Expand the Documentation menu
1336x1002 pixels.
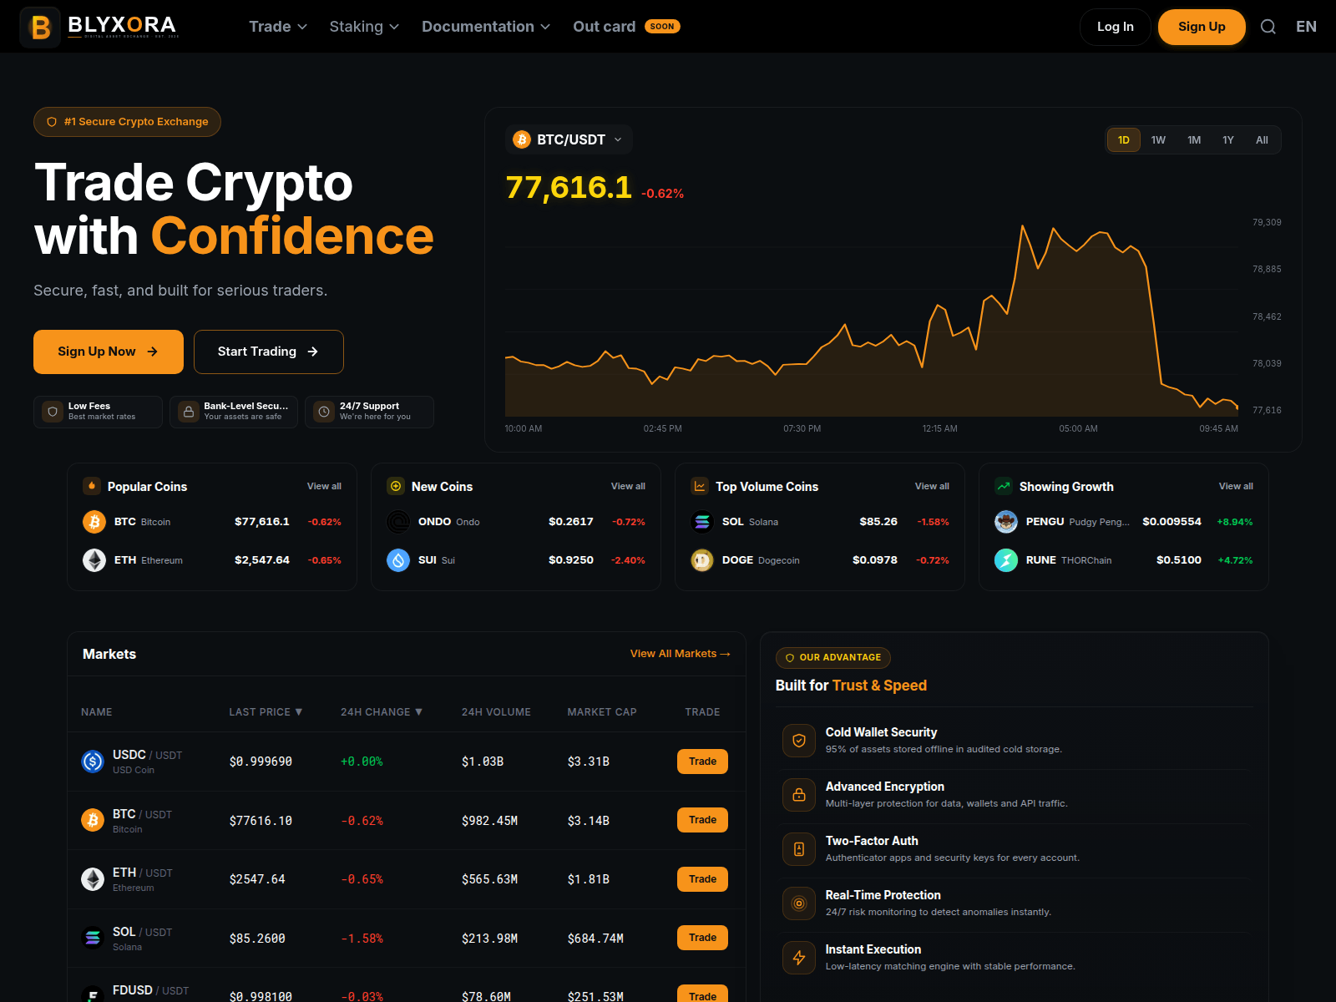tap(485, 27)
